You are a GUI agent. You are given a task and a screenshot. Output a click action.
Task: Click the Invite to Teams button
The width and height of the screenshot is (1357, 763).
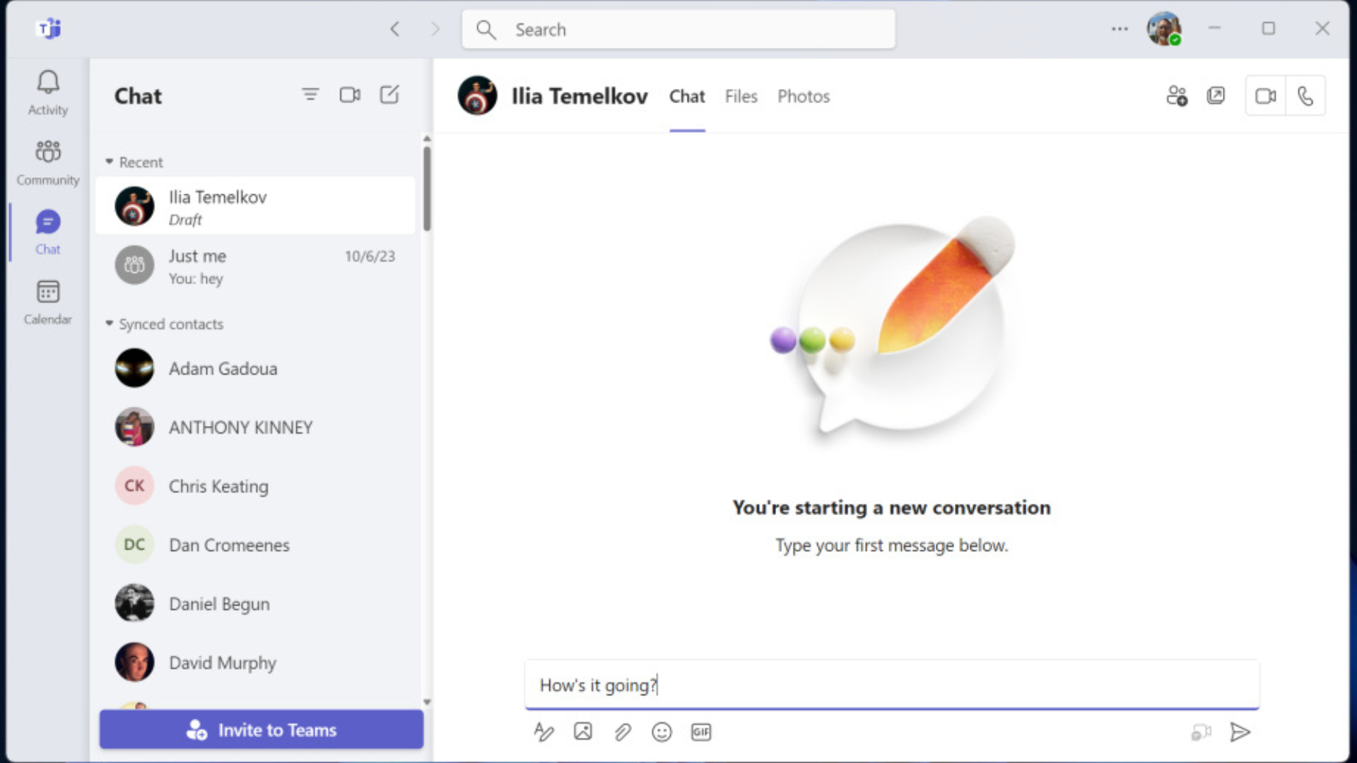tap(262, 730)
